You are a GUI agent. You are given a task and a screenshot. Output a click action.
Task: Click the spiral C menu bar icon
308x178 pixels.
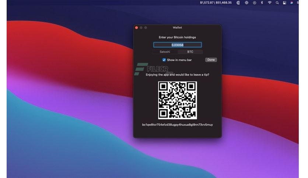(x=238, y=3)
